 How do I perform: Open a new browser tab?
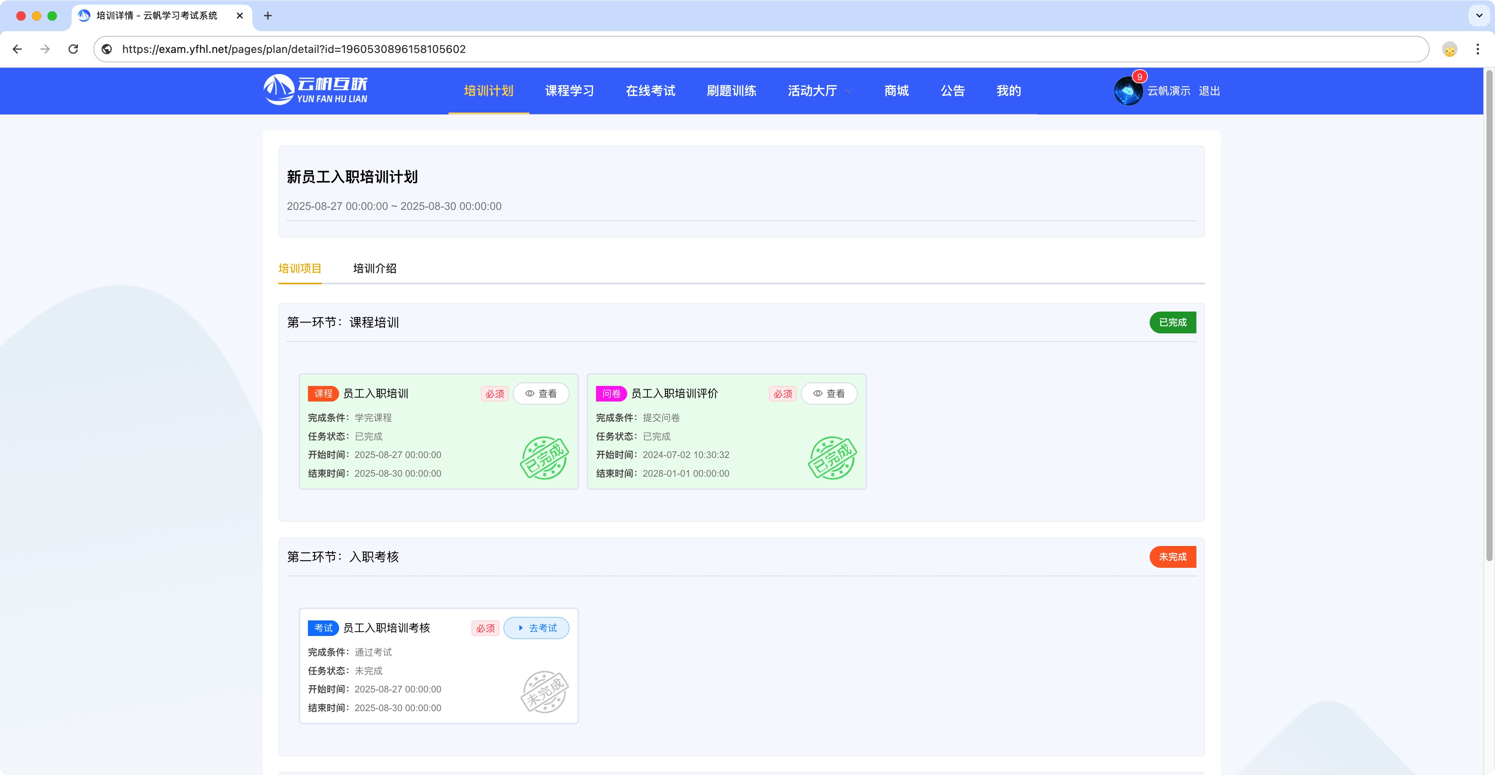tap(267, 16)
